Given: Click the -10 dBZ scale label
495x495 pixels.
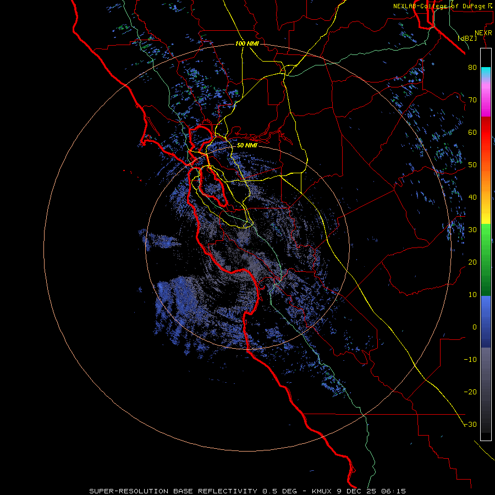Looking at the screenshot, I should [x=470, y=360].
